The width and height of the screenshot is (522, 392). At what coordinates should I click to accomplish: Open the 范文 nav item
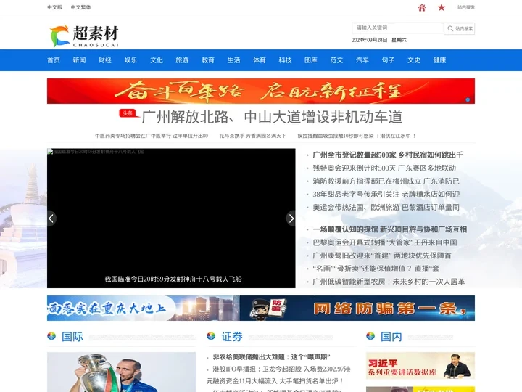click(x=336, y=60)
